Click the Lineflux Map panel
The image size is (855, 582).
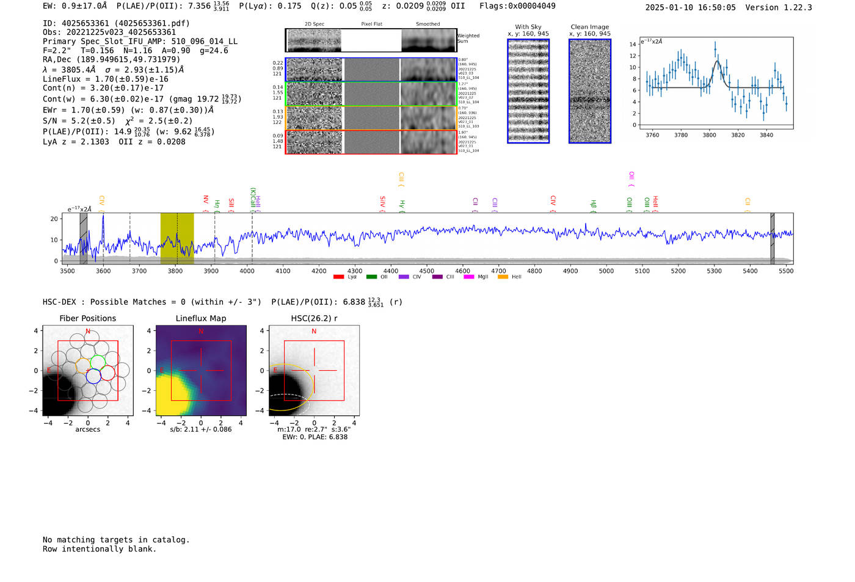(x=201, y=371)
